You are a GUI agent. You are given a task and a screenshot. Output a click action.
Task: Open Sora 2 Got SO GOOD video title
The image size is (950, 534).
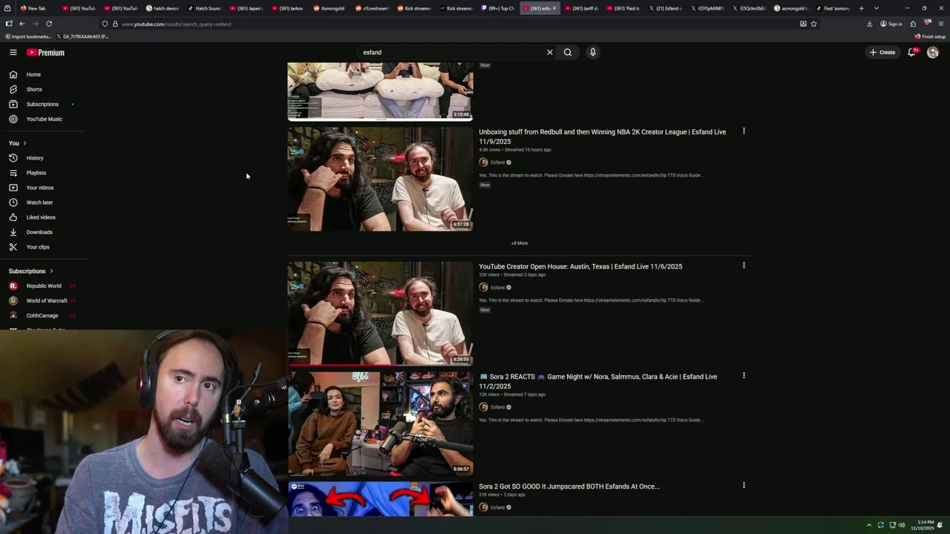pos(569,487)
